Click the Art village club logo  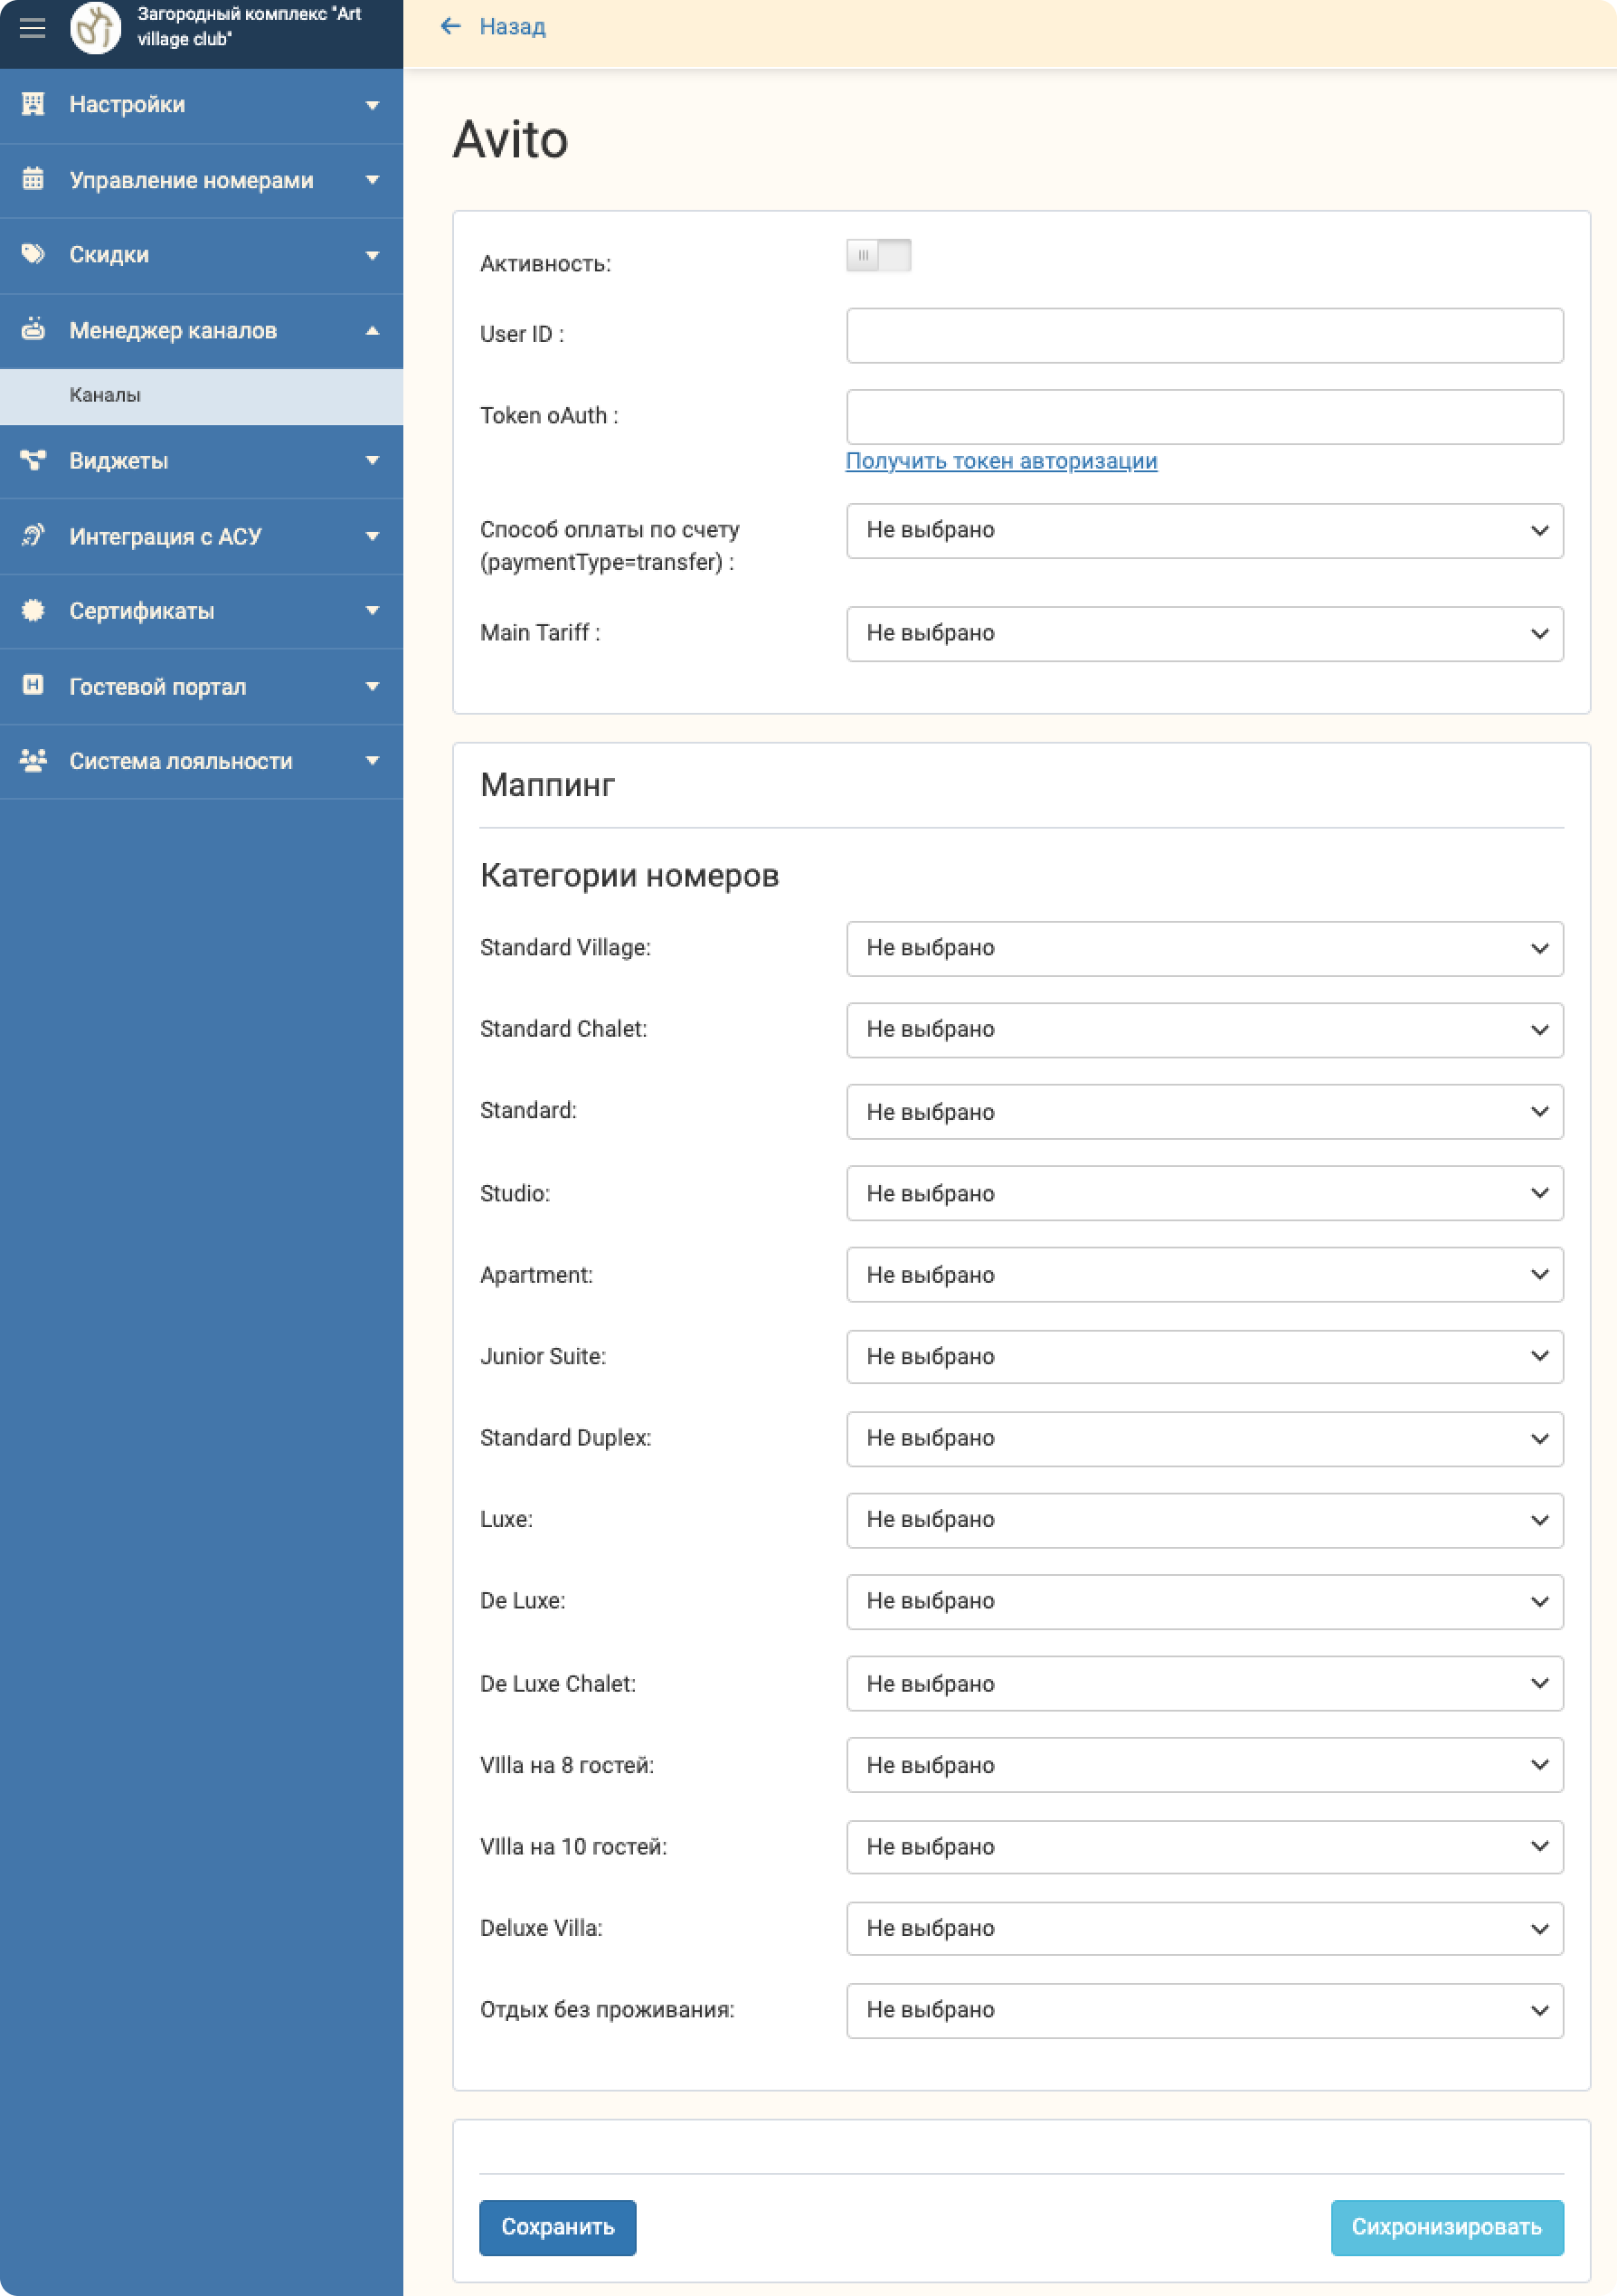[96, 28]
